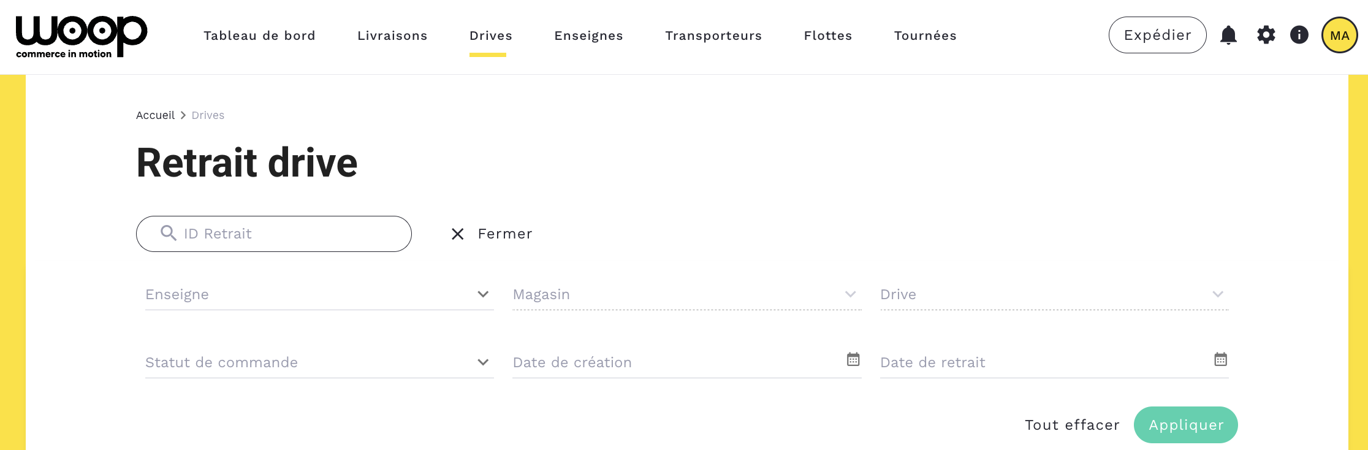This screenshot has height=450, width=1368.
Task: Open the Magasin dropdown
Action: (x=850, y=294)
